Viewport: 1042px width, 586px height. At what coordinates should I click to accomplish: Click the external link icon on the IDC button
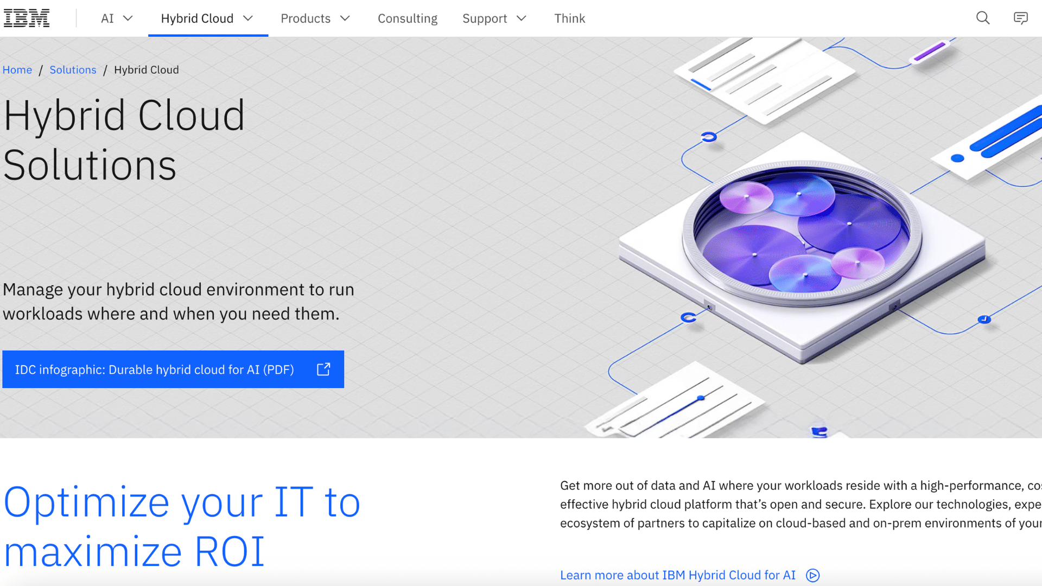[x=323, y=369]
